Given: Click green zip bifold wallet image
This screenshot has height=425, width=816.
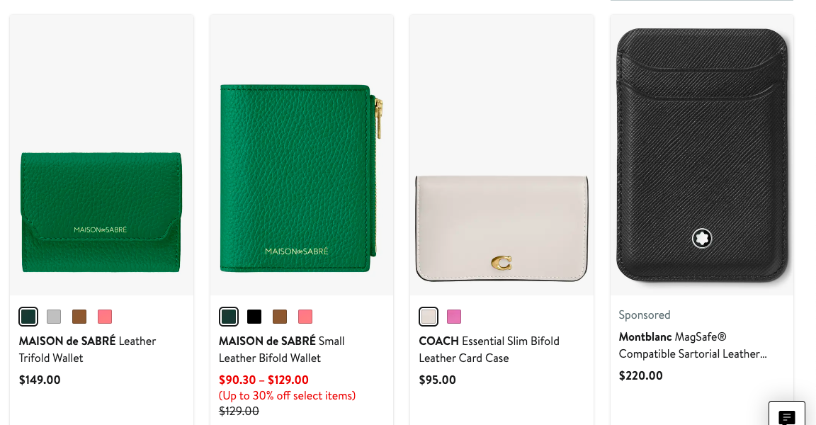Looking at the screenshot, I should click(301, 178).
